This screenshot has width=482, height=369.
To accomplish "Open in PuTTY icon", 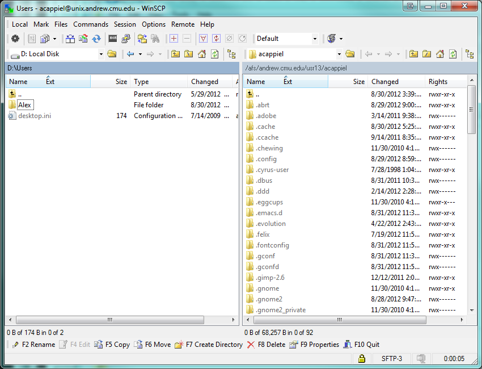I will 126,39.
